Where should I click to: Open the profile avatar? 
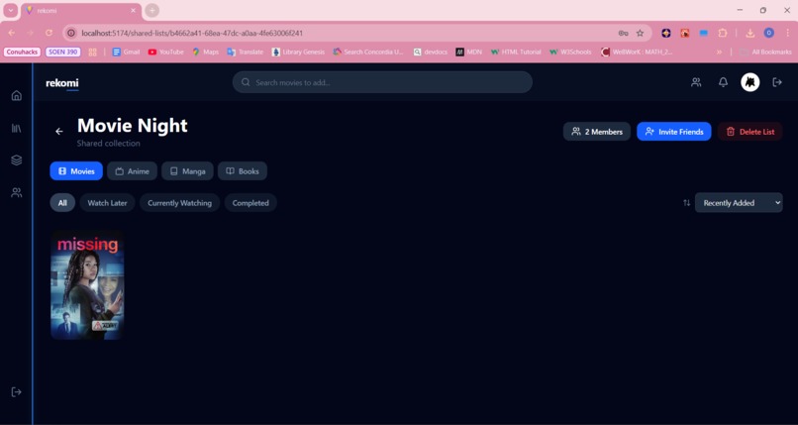(x=749, y=82)
